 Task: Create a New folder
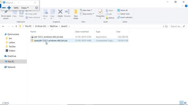click(x=76, y=14)
